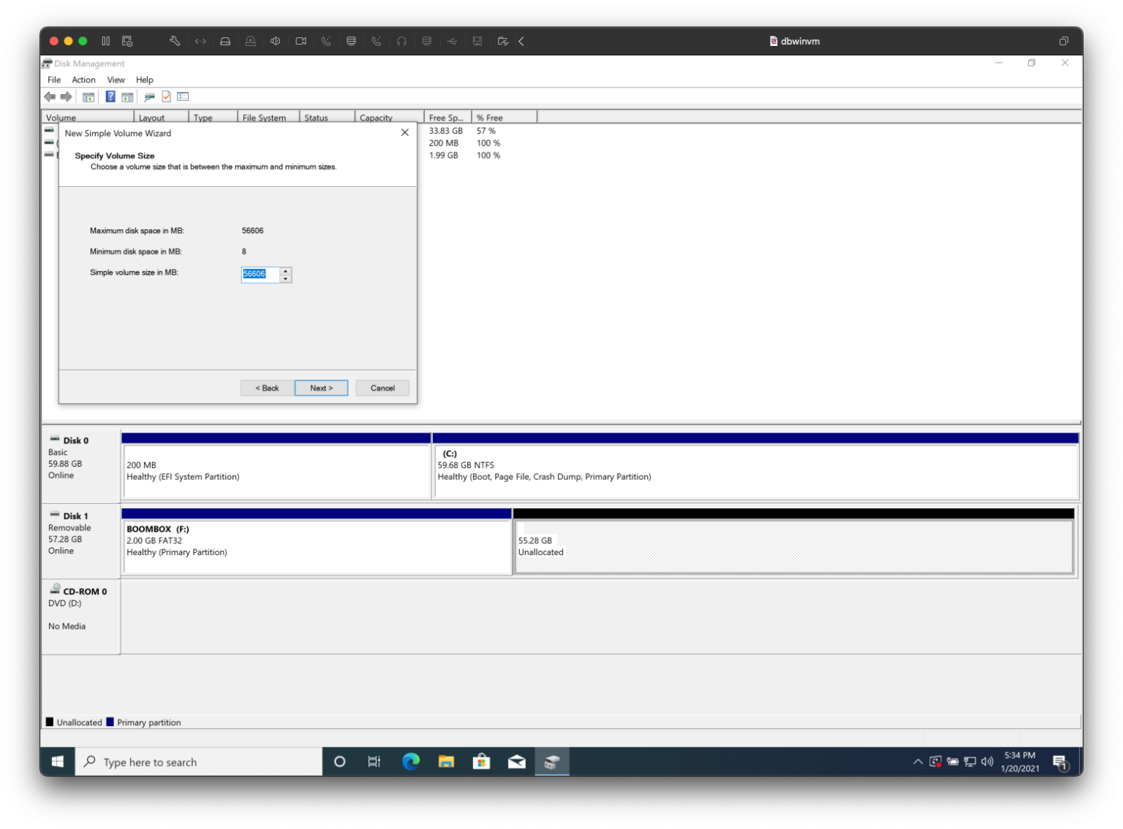Click the VM camera icon
1123x829 pixels.
tap(300, 41)
